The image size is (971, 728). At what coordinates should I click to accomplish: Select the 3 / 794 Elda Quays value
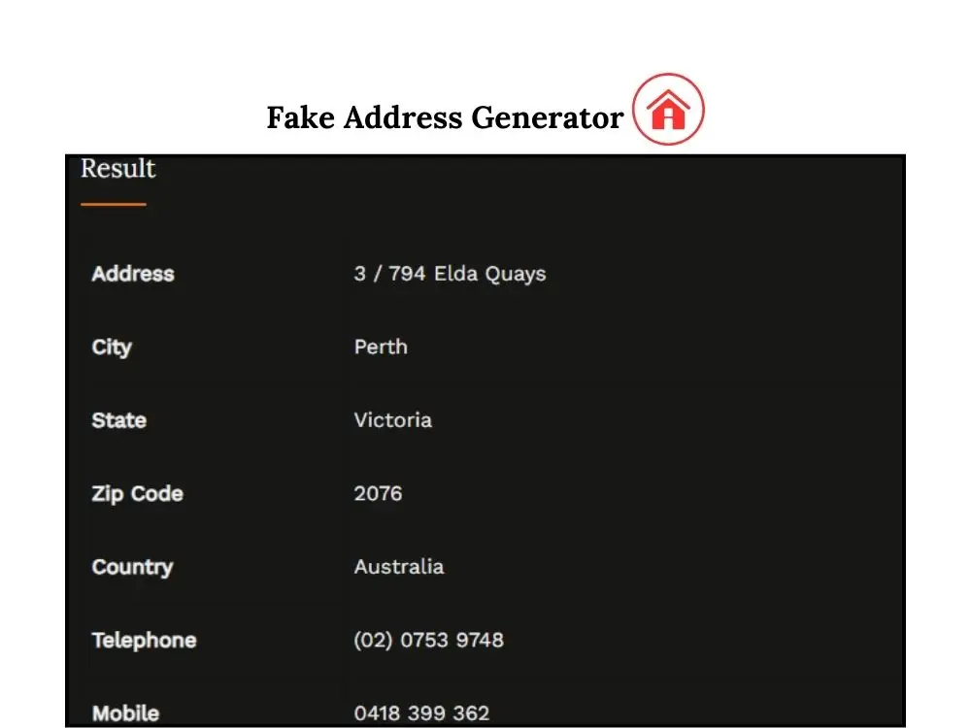tap(450, 274)
